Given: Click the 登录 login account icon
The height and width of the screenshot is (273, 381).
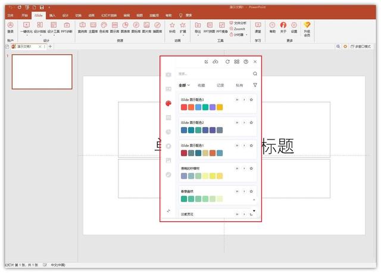Looking at the screenshot, I should point(11,27).
